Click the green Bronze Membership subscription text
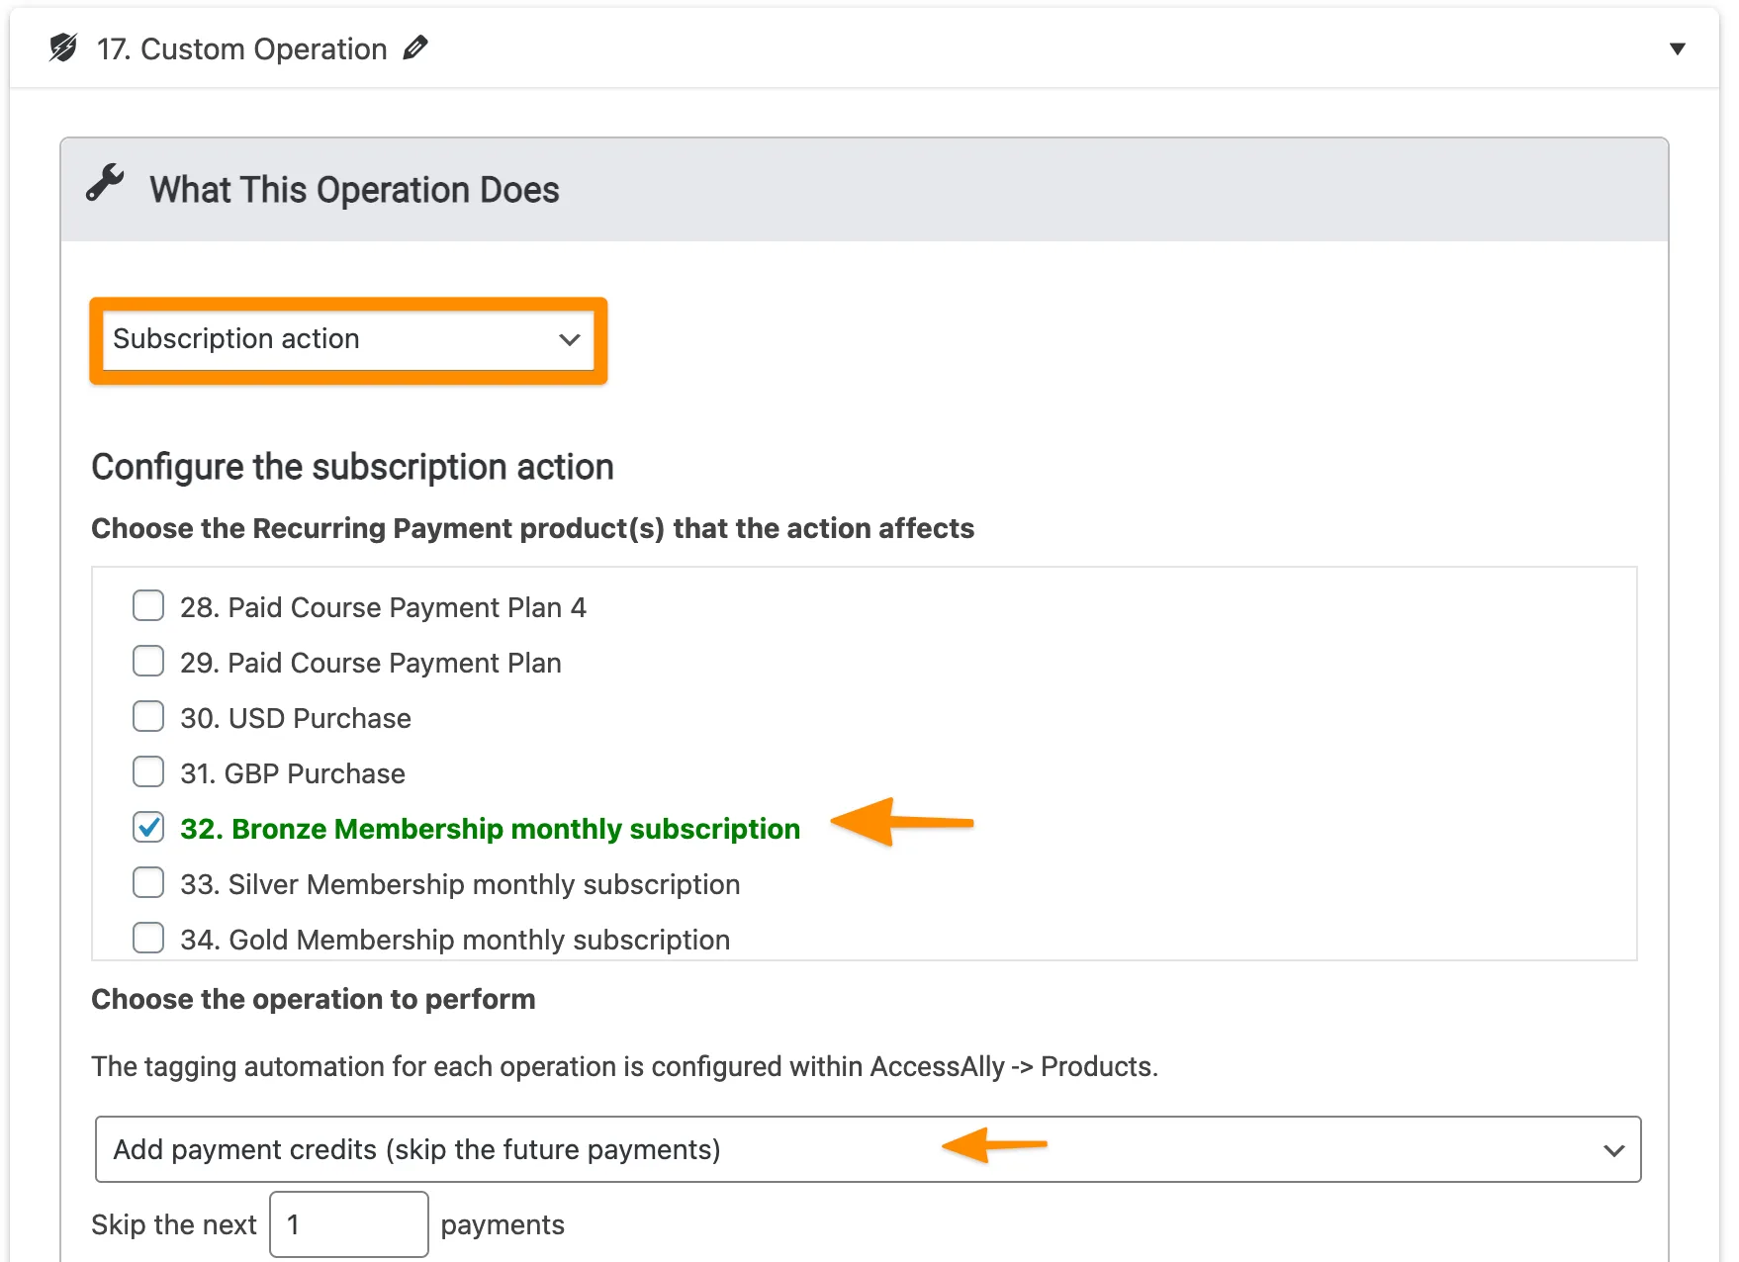 tap(490, 829)
